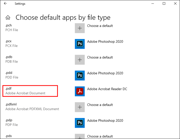Minimize the Settings window

[153, 4]
